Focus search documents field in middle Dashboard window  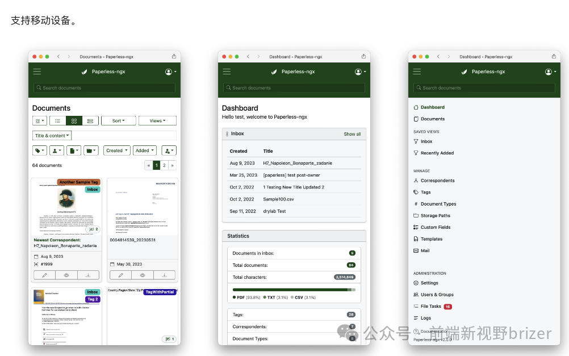click(294, 88)
